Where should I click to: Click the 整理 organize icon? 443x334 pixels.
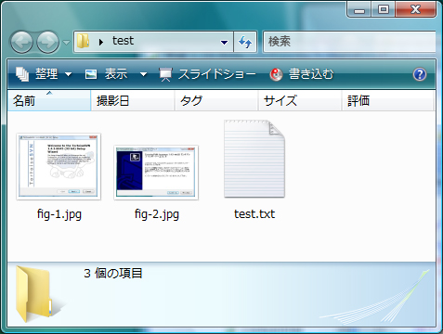[22, 74]
